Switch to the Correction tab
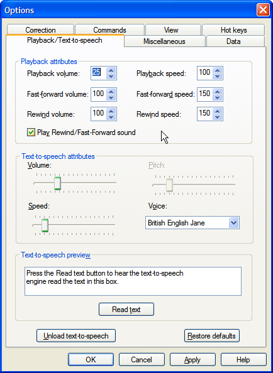 [x=40, y=30]
